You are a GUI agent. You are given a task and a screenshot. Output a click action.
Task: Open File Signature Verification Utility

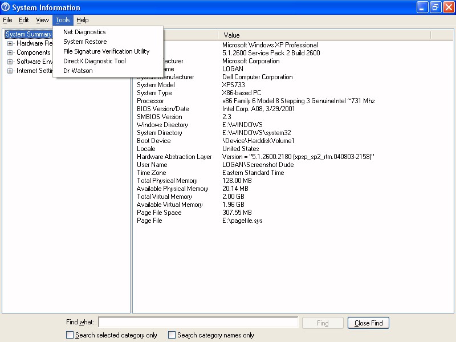point(107,51)
